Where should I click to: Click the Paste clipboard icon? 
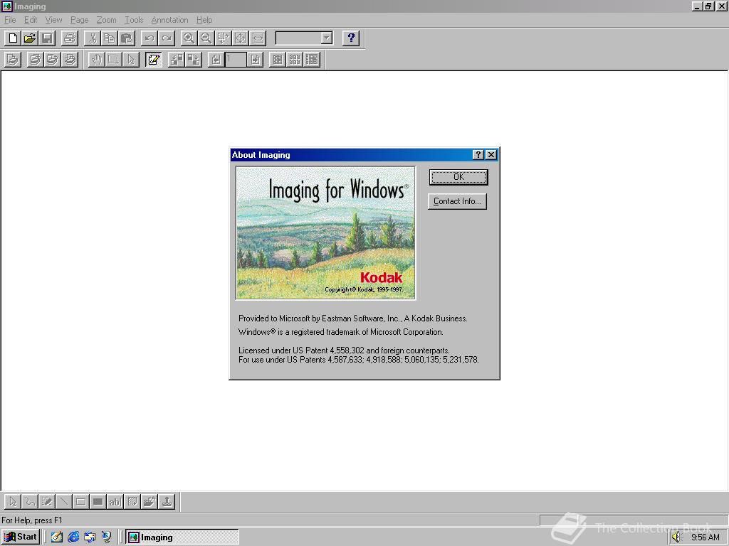coord(127,38)
